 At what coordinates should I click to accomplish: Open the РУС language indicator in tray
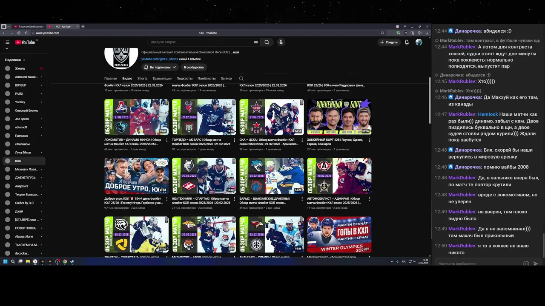(404, 262)
